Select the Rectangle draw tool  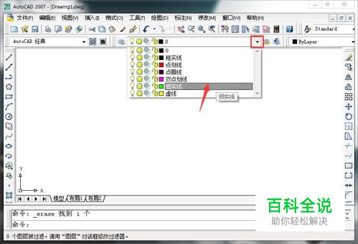click(9, 97)
